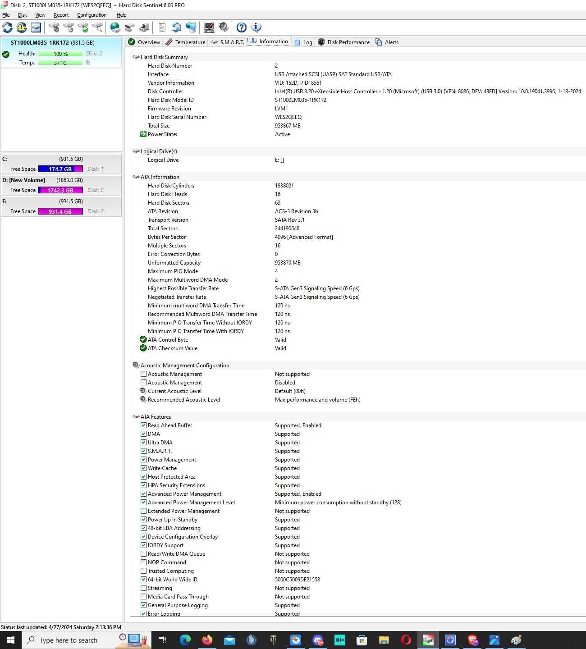
Task: Open the Disk menu
Action: point(22,15)
